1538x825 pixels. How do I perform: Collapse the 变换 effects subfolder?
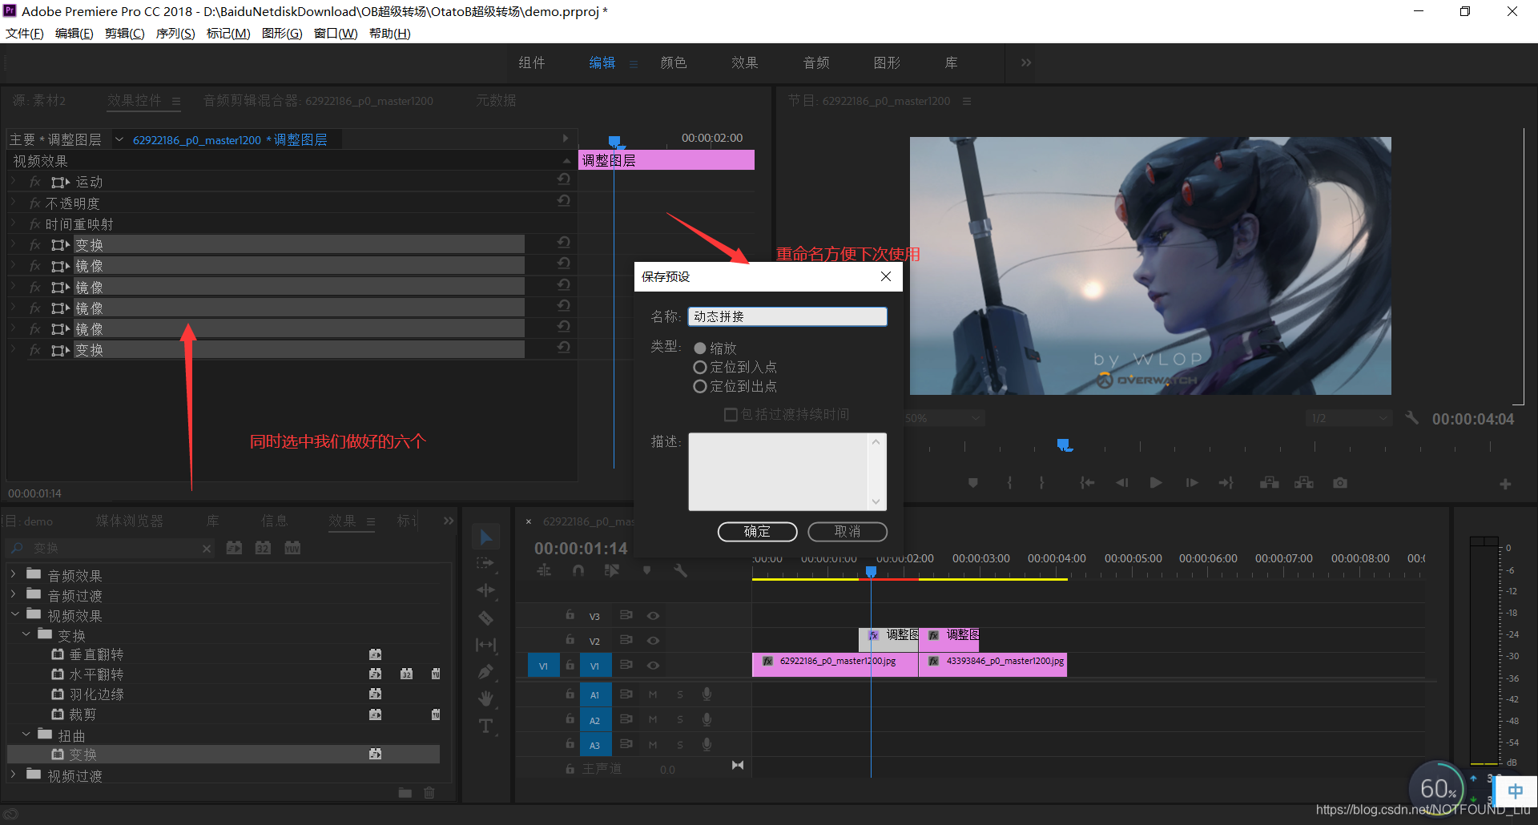(x=26, y=634)
